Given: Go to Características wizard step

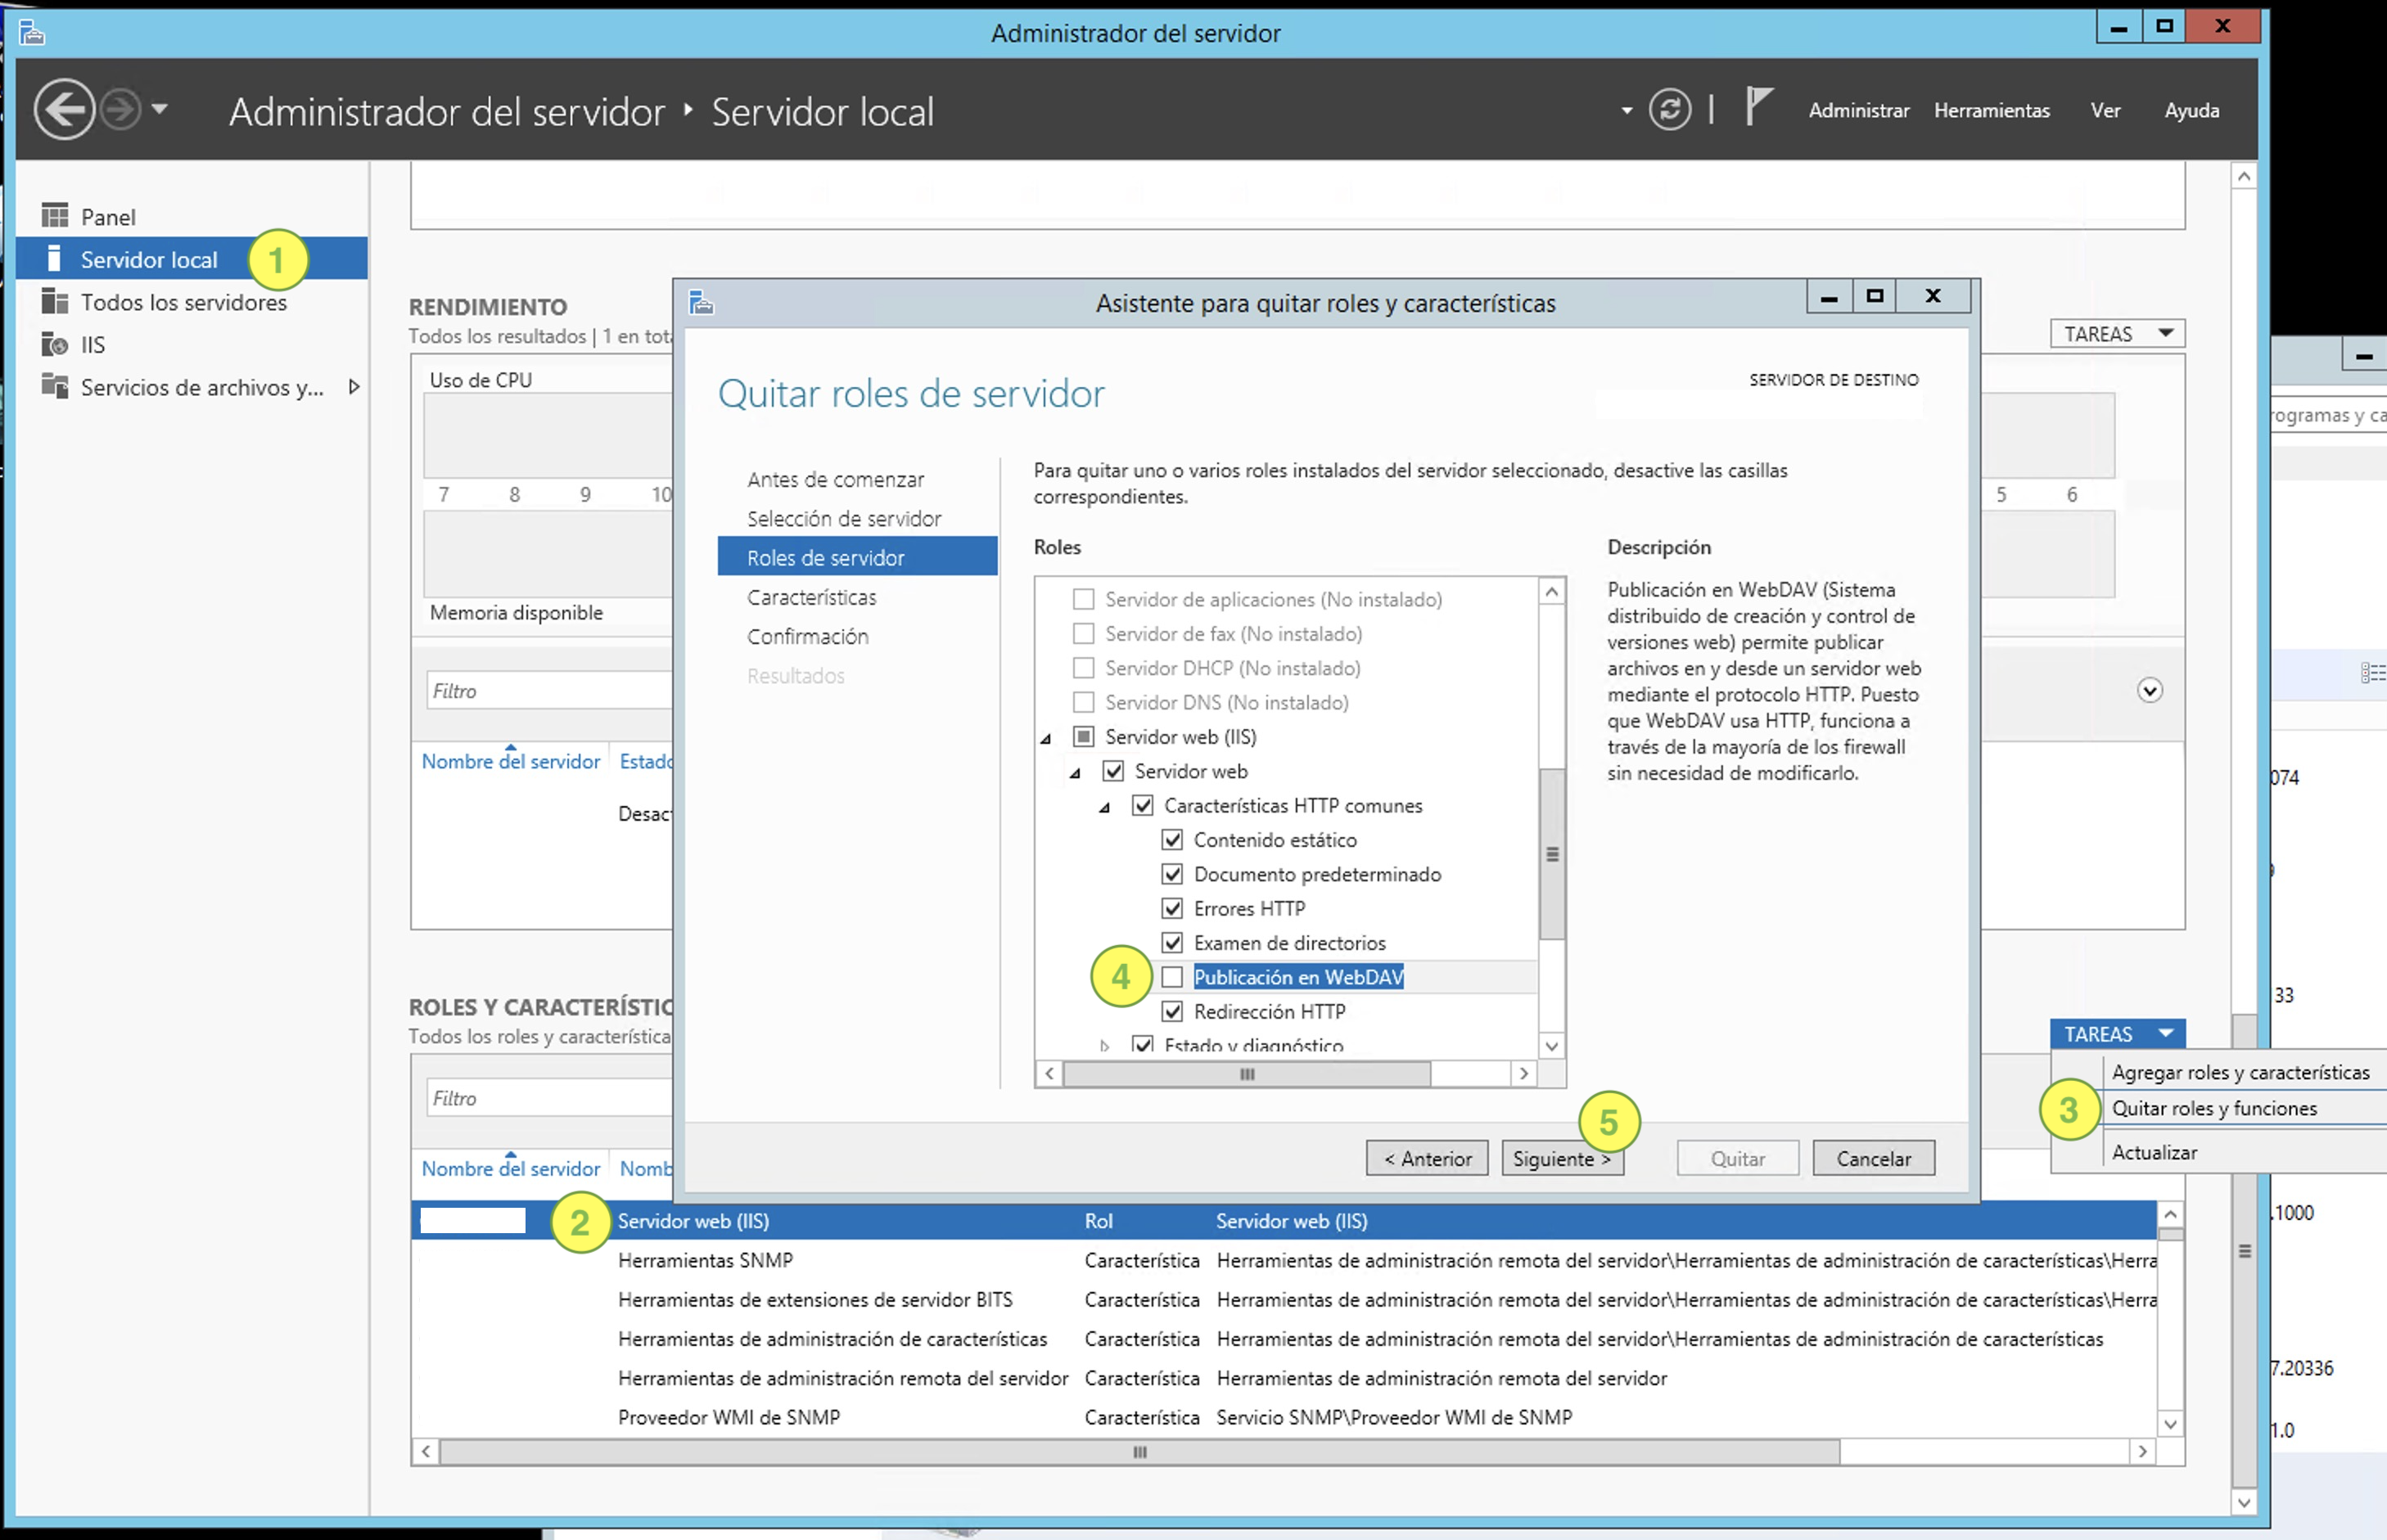Looking at the screenshot, I should (811, 597).
